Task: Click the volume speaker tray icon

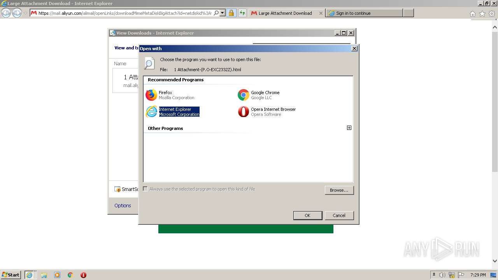Action: click(x=443, y=275)
